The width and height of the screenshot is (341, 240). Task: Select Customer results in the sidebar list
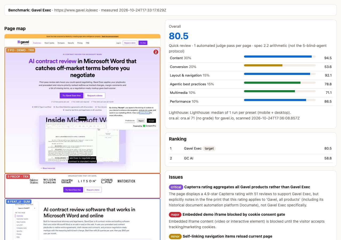click(22, 219)
